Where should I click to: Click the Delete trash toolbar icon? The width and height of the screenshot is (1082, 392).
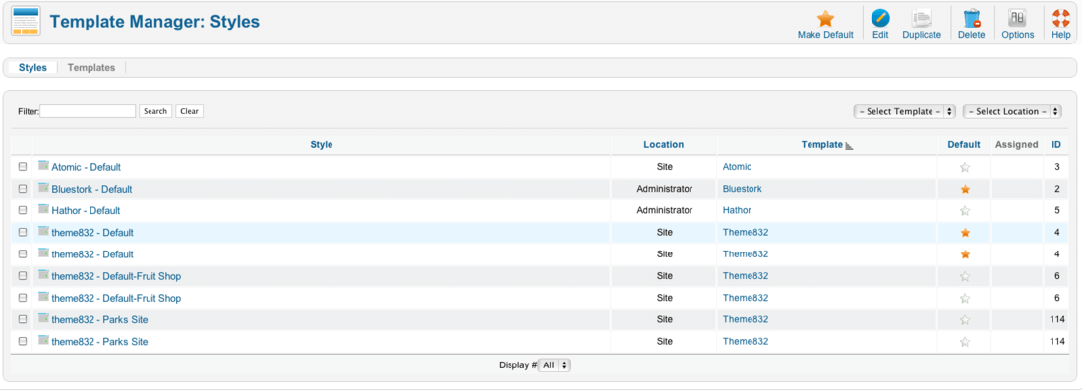[x=972, y=19]
